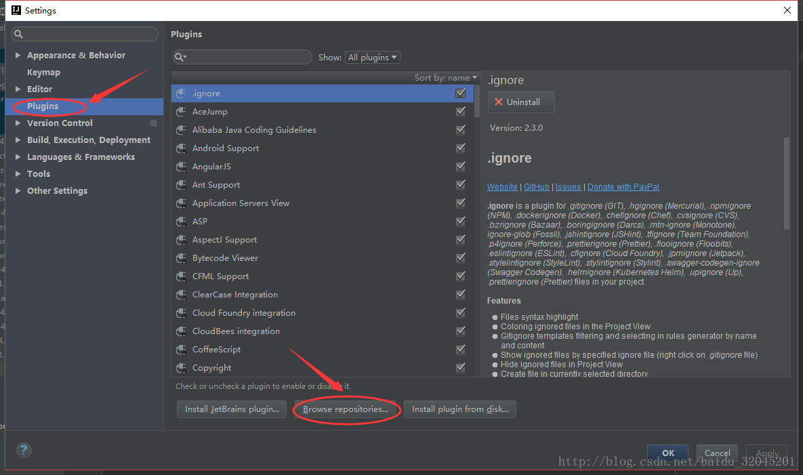Click the plugin icon next to Android Support
The image size is (803, 475).
(x=181, y=148)
